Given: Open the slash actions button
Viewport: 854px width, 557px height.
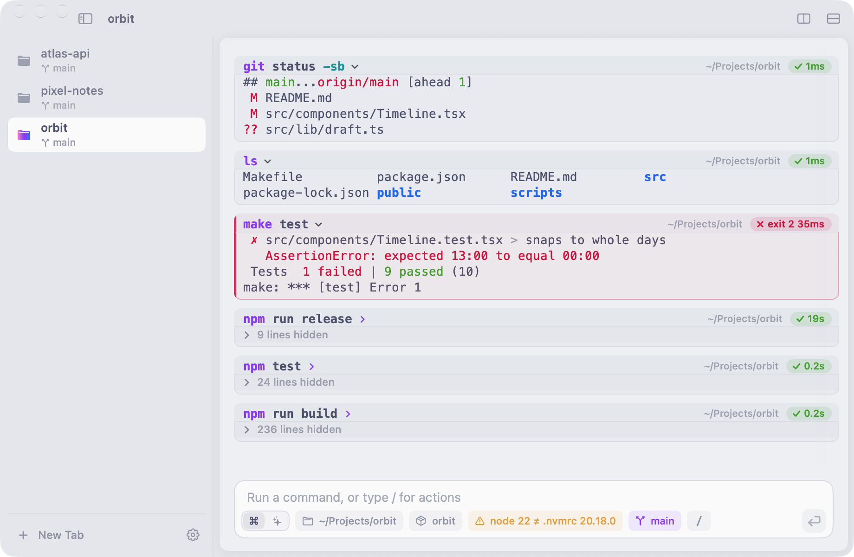Looking at the screenshot, I should pyautogui.click(x=699, y=521).
